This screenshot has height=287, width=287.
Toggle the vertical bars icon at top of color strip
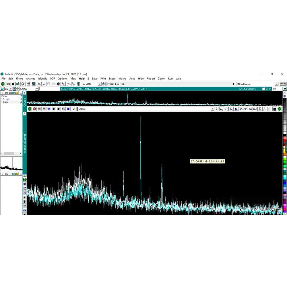pos(285,96)
